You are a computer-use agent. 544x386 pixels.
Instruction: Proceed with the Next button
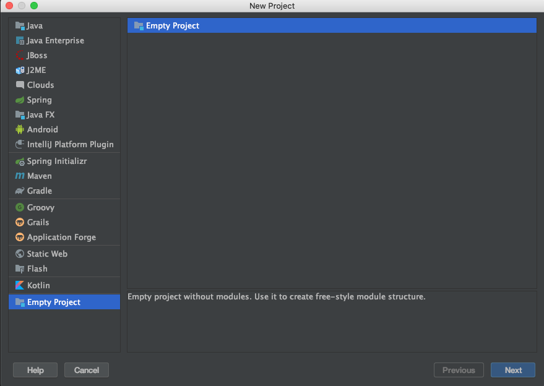513,370
